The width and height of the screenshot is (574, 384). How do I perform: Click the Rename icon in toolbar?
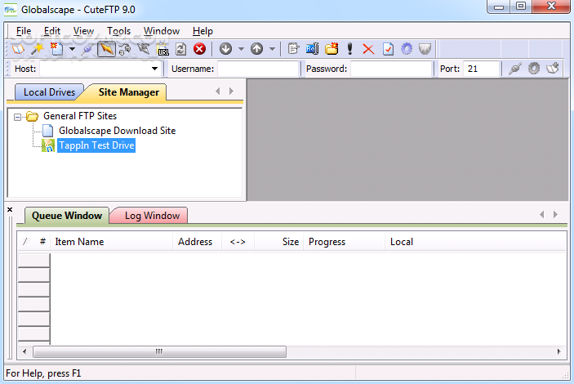(x=312, y=49)
